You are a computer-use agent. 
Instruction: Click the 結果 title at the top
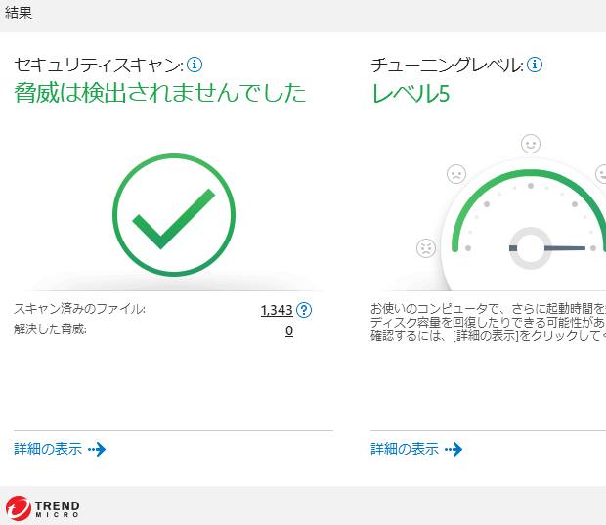tap(21, 13)
